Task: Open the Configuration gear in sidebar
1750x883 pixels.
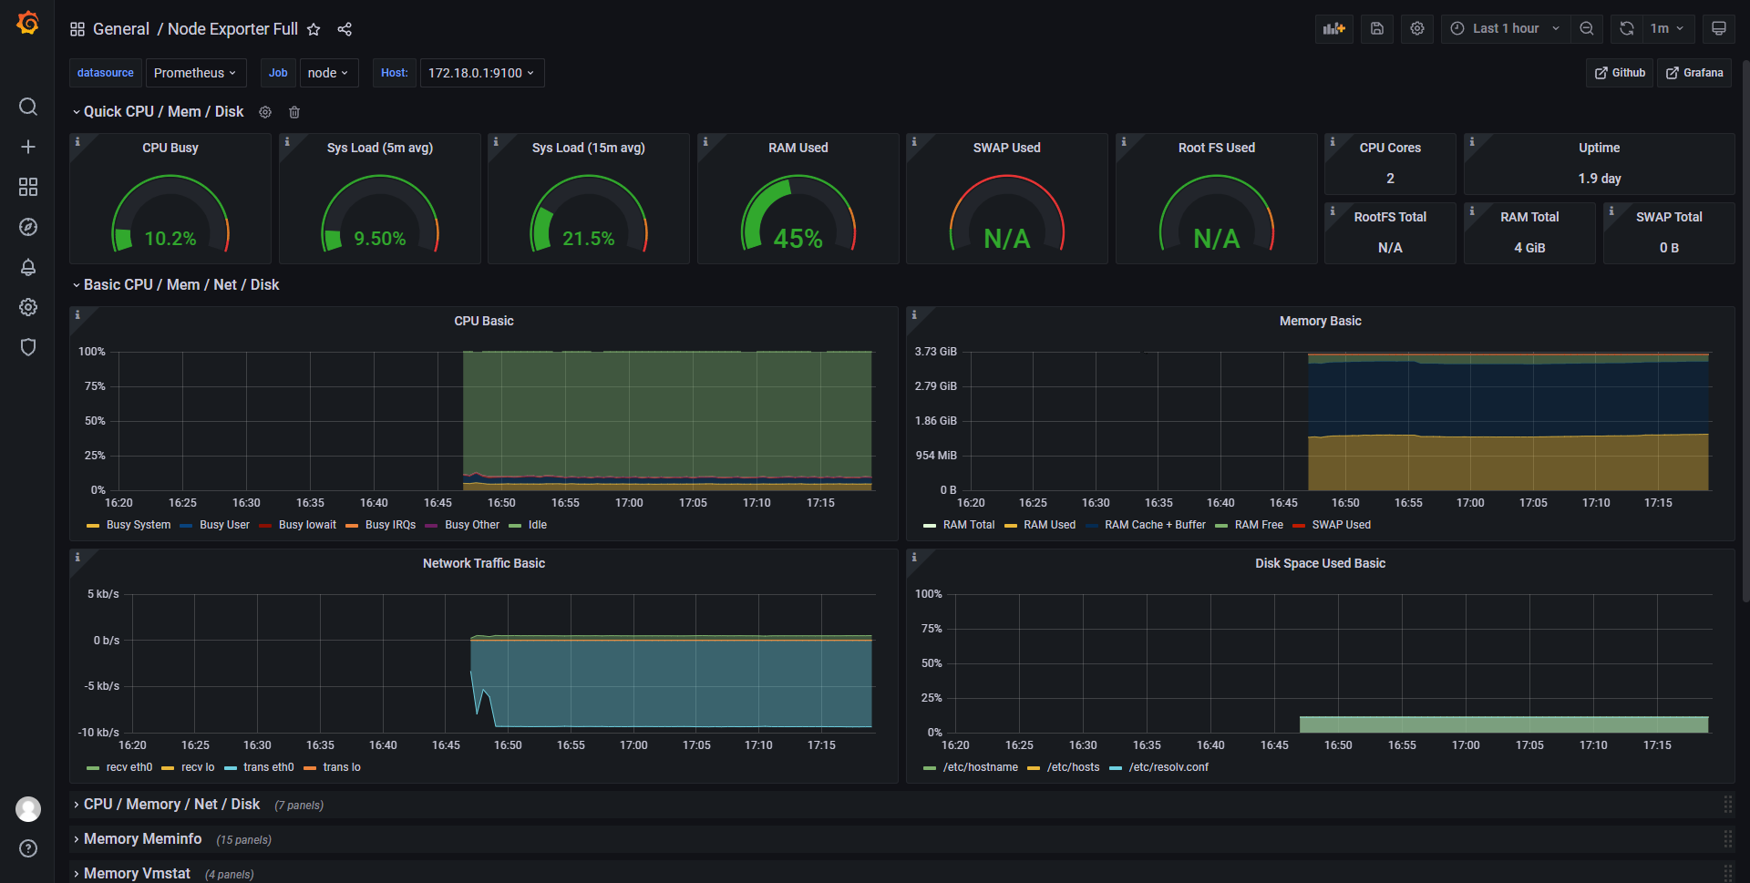Action: [28, 307]
